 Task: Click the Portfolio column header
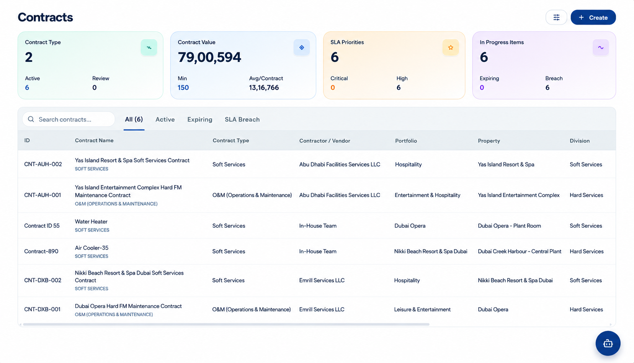coord(406,141)
